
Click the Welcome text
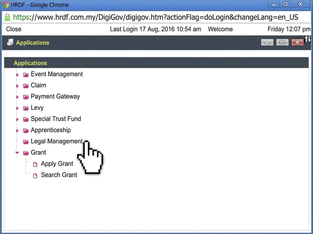click(220, 29)
